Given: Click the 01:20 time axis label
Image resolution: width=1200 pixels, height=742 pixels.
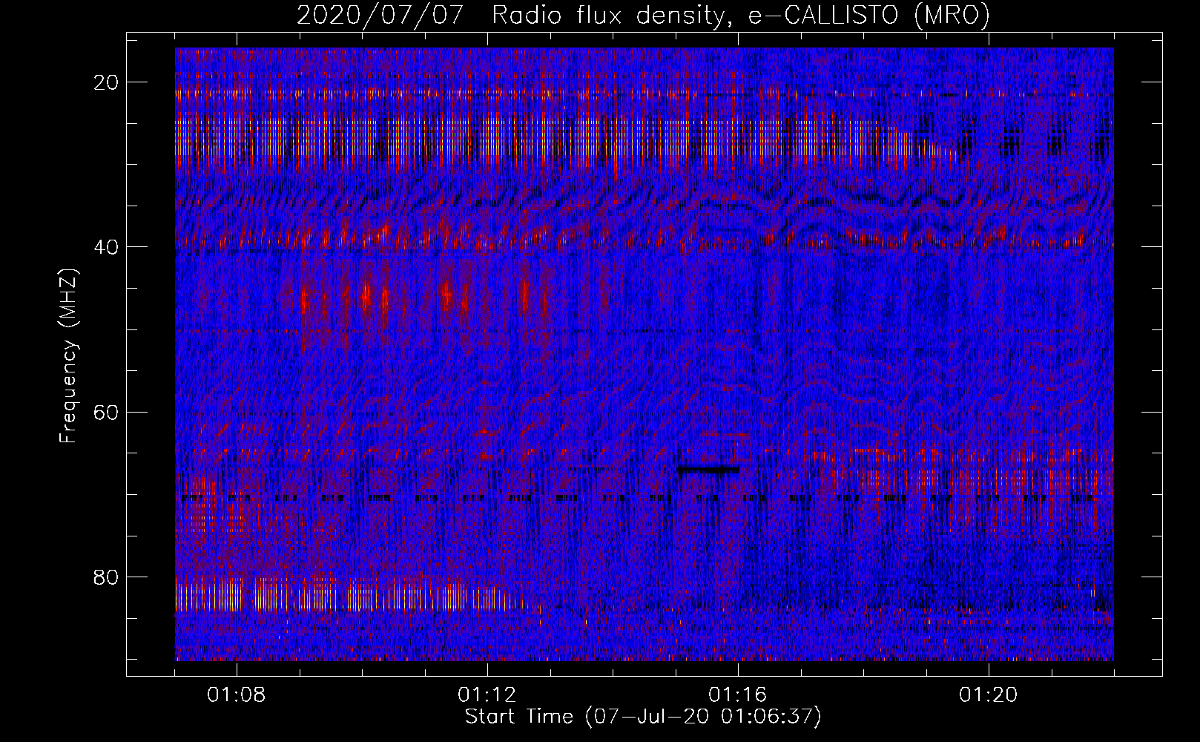Looking at the screenshot, I should [989, 695].
